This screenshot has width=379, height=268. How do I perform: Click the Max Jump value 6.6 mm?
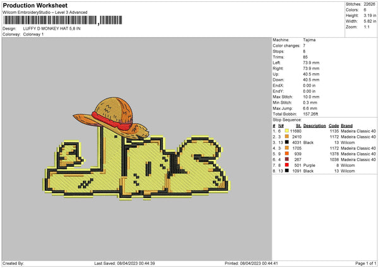click(x=310, y=108)
